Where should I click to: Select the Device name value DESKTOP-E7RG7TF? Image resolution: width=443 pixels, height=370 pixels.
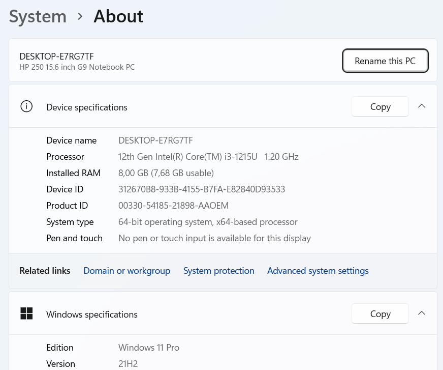(155, 140)
